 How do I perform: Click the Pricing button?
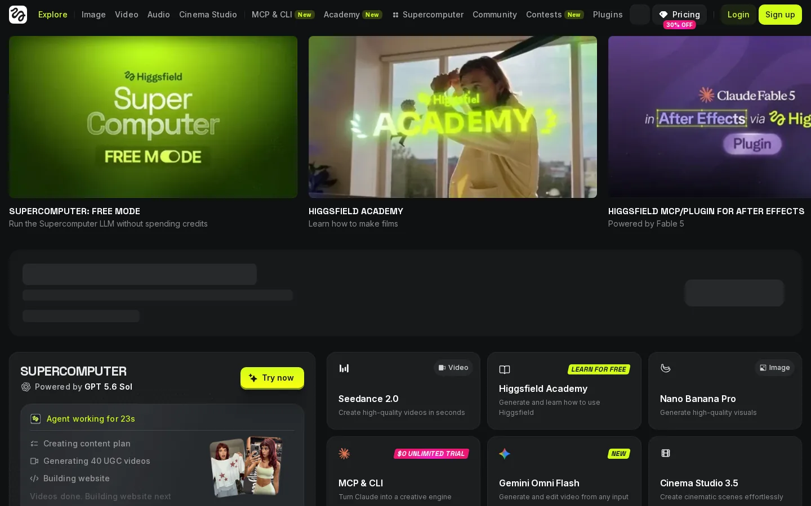679,15
